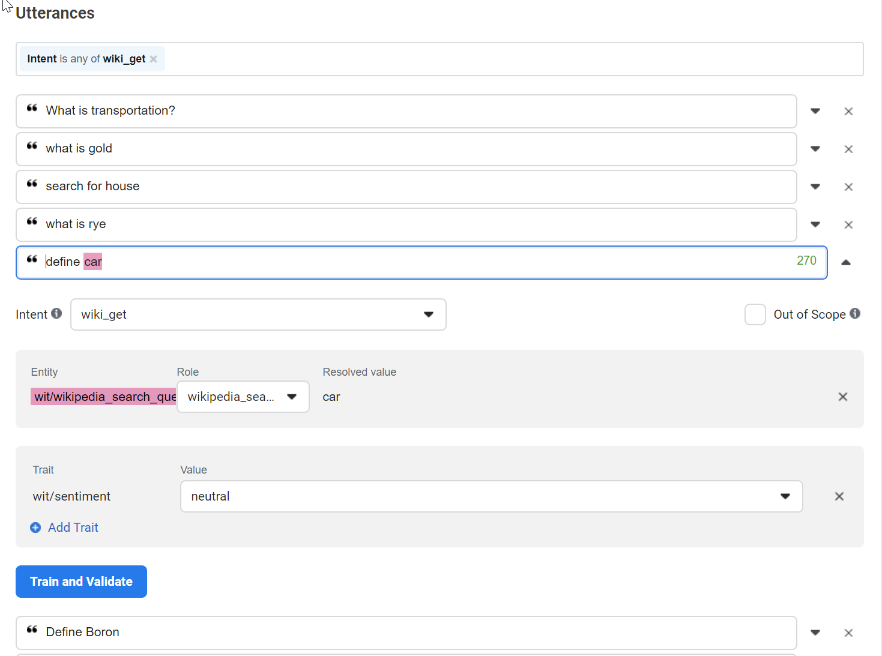
Task: Remove the wiki_get intent filter tag
Action: pos(154,59)
